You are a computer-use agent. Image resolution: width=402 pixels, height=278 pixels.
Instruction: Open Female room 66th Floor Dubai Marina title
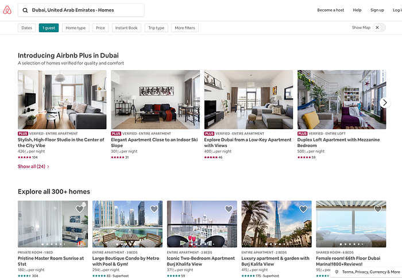pos(348,261)
